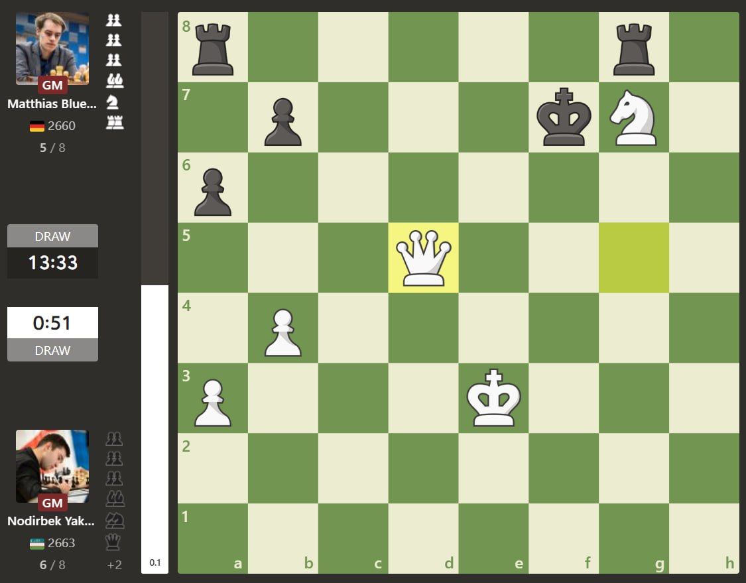
Task: Click the 2663 rating
Action: (62, 543)
